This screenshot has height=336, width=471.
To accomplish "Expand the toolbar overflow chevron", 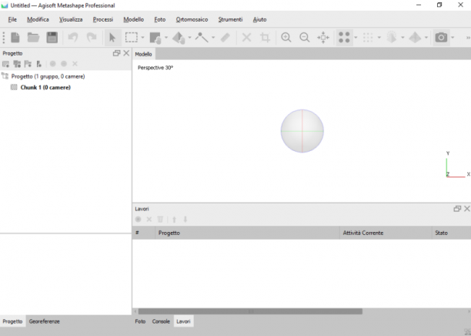I will [468, 38].
